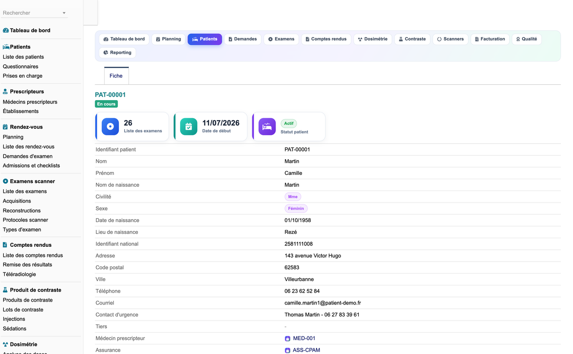Click the PAT-00001 heading

pyautogui.click(x=110, y=95)
